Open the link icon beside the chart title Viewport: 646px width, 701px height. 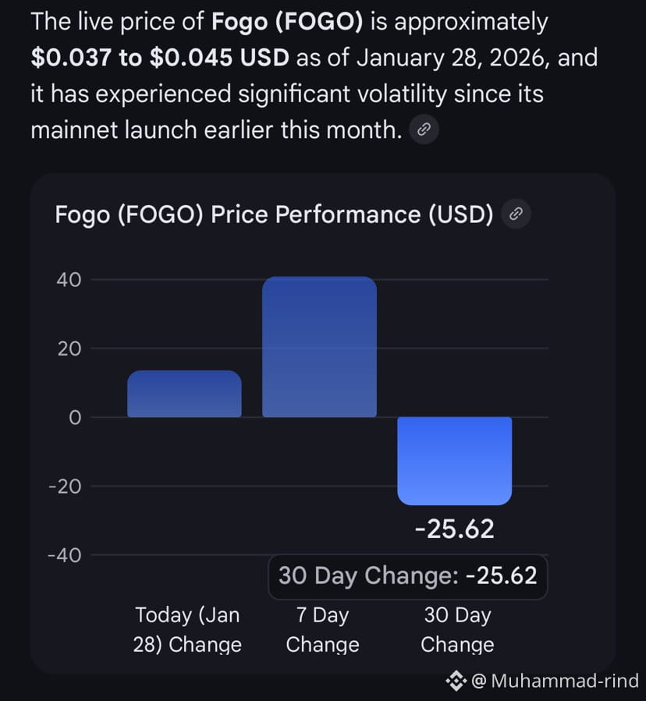516,214
